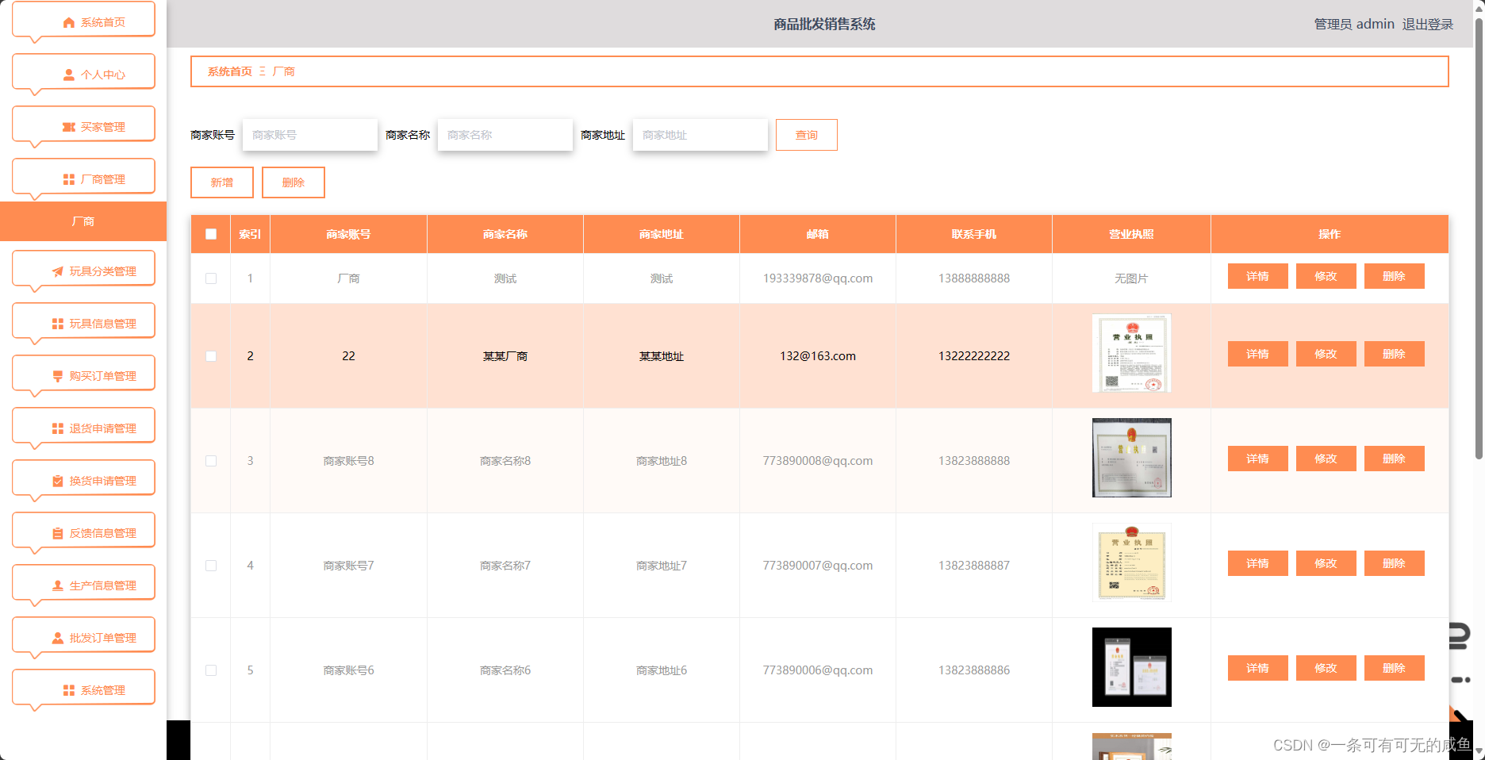Open 详情 for row 2 某某厂商
1485x760 pixels.
coord(1257,354)
